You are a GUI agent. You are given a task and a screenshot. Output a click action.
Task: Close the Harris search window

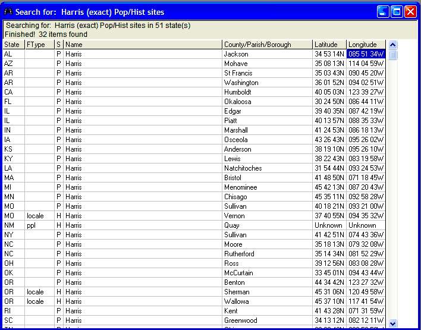(410, 11)
